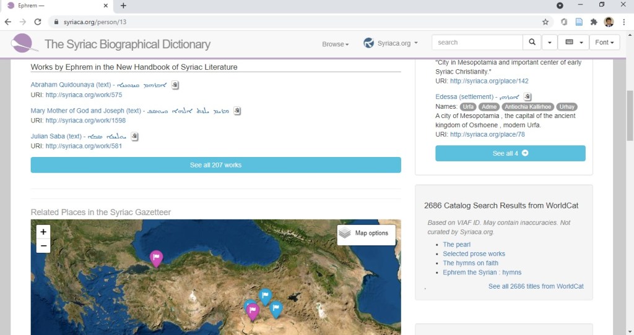
Task: Zoom in on the map
Action: (43, 232)
